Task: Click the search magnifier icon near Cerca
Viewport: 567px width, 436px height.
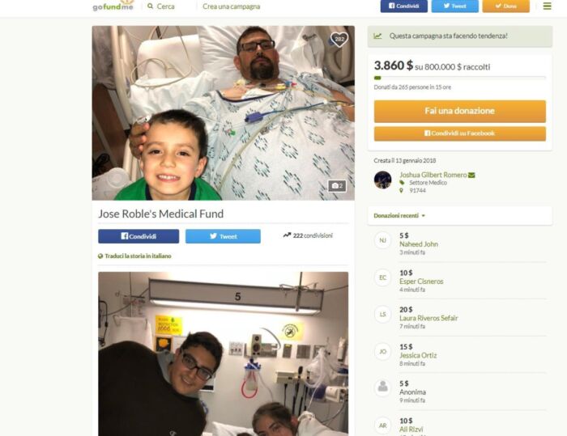Action: point(151,6)
